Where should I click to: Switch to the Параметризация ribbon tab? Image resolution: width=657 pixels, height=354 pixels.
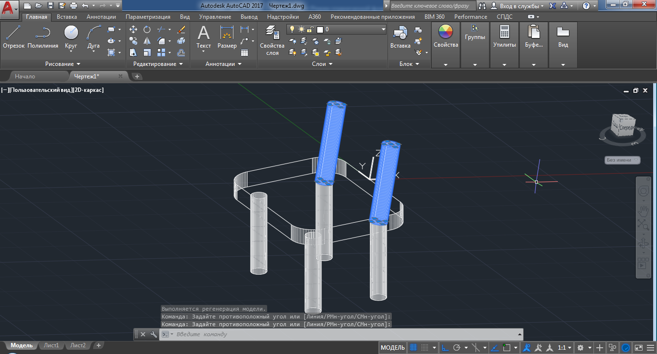[148, 17]
